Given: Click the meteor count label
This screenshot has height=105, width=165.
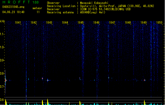Looking at the screenshot, I should point(37,8).
